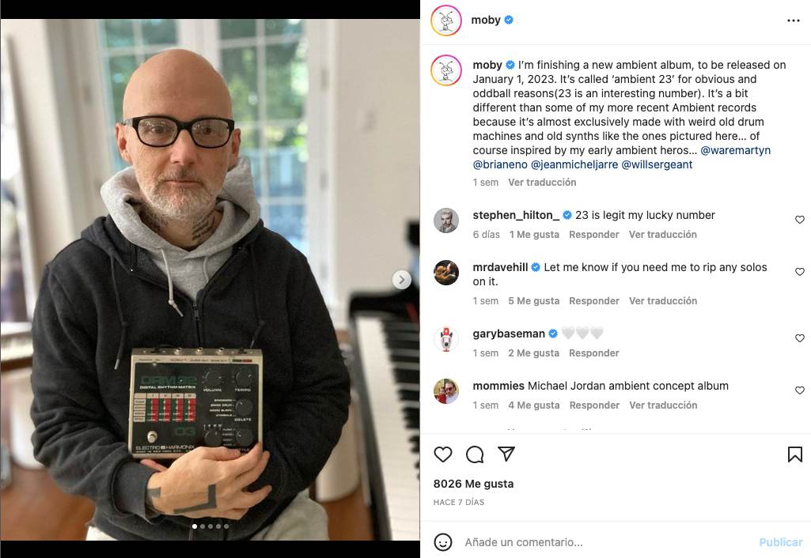The image size is (811, 558).
Task: Click Ver traducción under the caption
Action: click(541, 183)
